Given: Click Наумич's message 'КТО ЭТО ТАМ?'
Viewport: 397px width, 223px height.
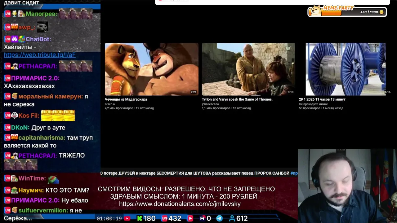Looking at the screenshot, I should 67,190.
